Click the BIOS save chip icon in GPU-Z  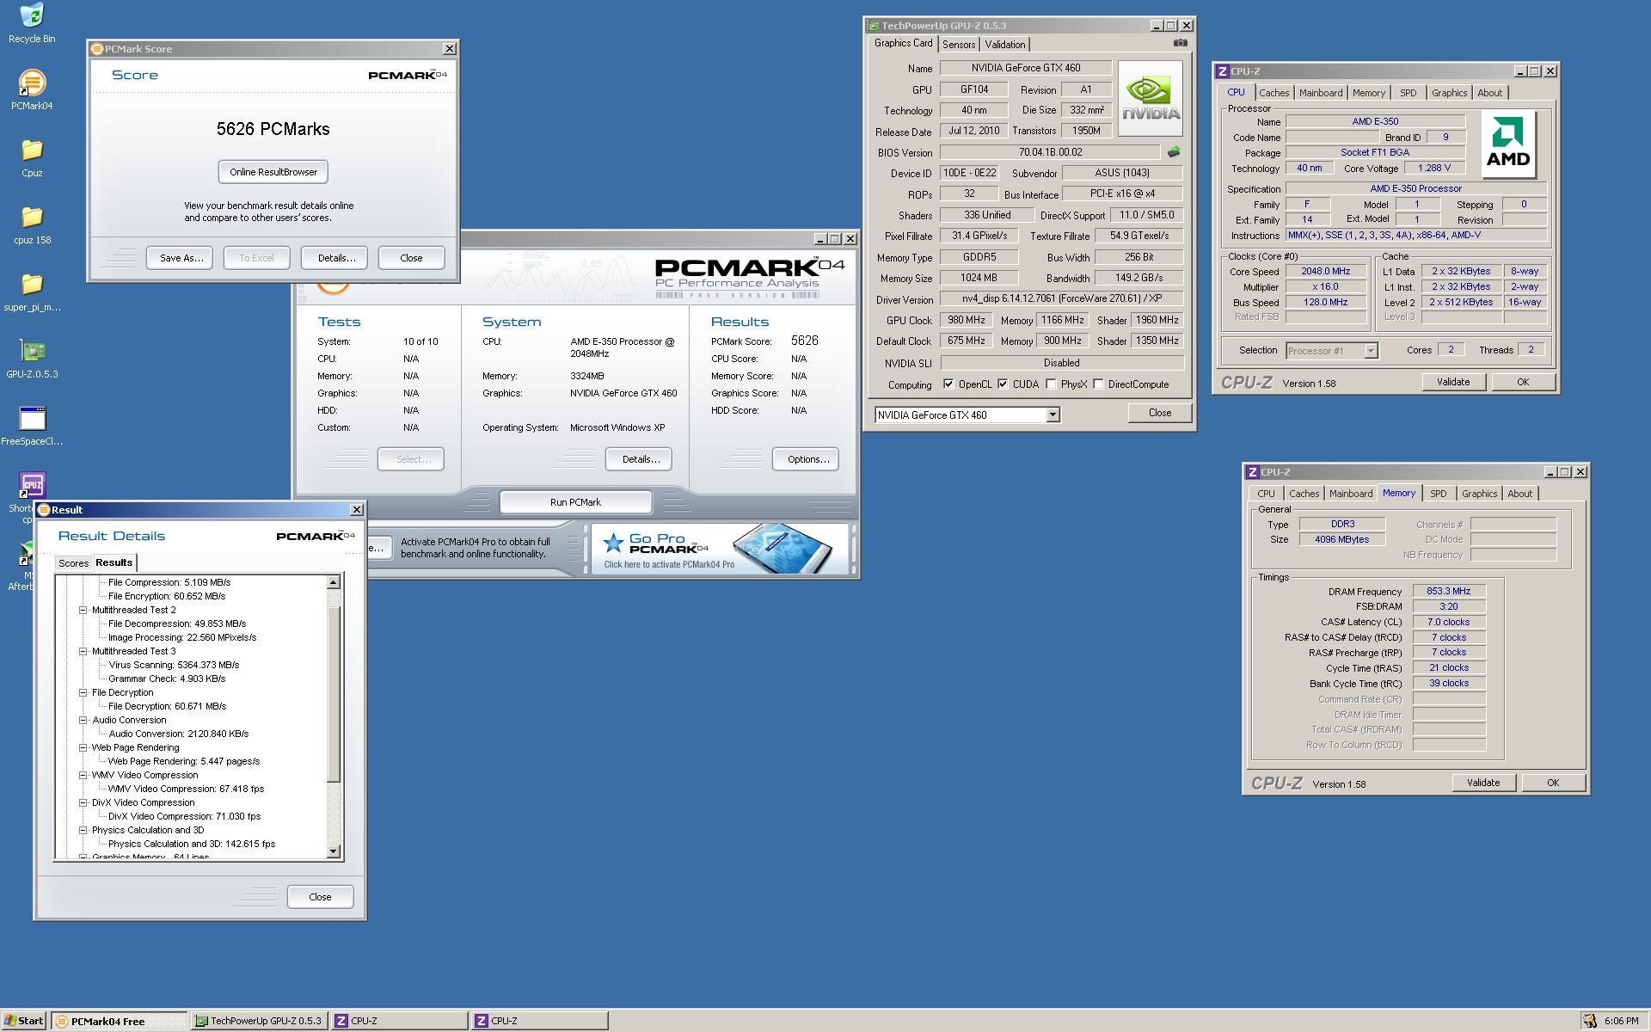[1173, 152]
